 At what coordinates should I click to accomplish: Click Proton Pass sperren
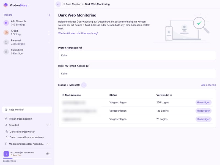[20, 119]
